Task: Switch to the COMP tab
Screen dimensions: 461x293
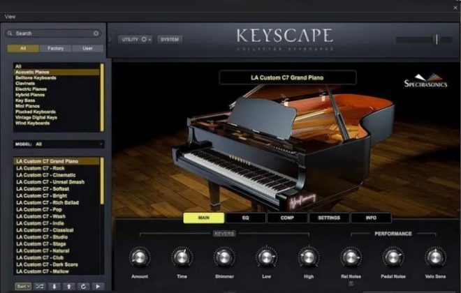Action: 287,218
